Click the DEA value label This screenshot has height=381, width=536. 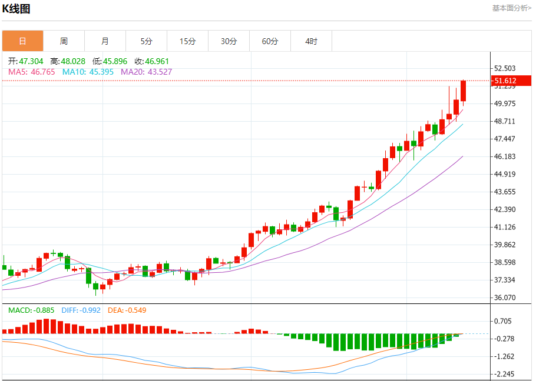point(127,310)
